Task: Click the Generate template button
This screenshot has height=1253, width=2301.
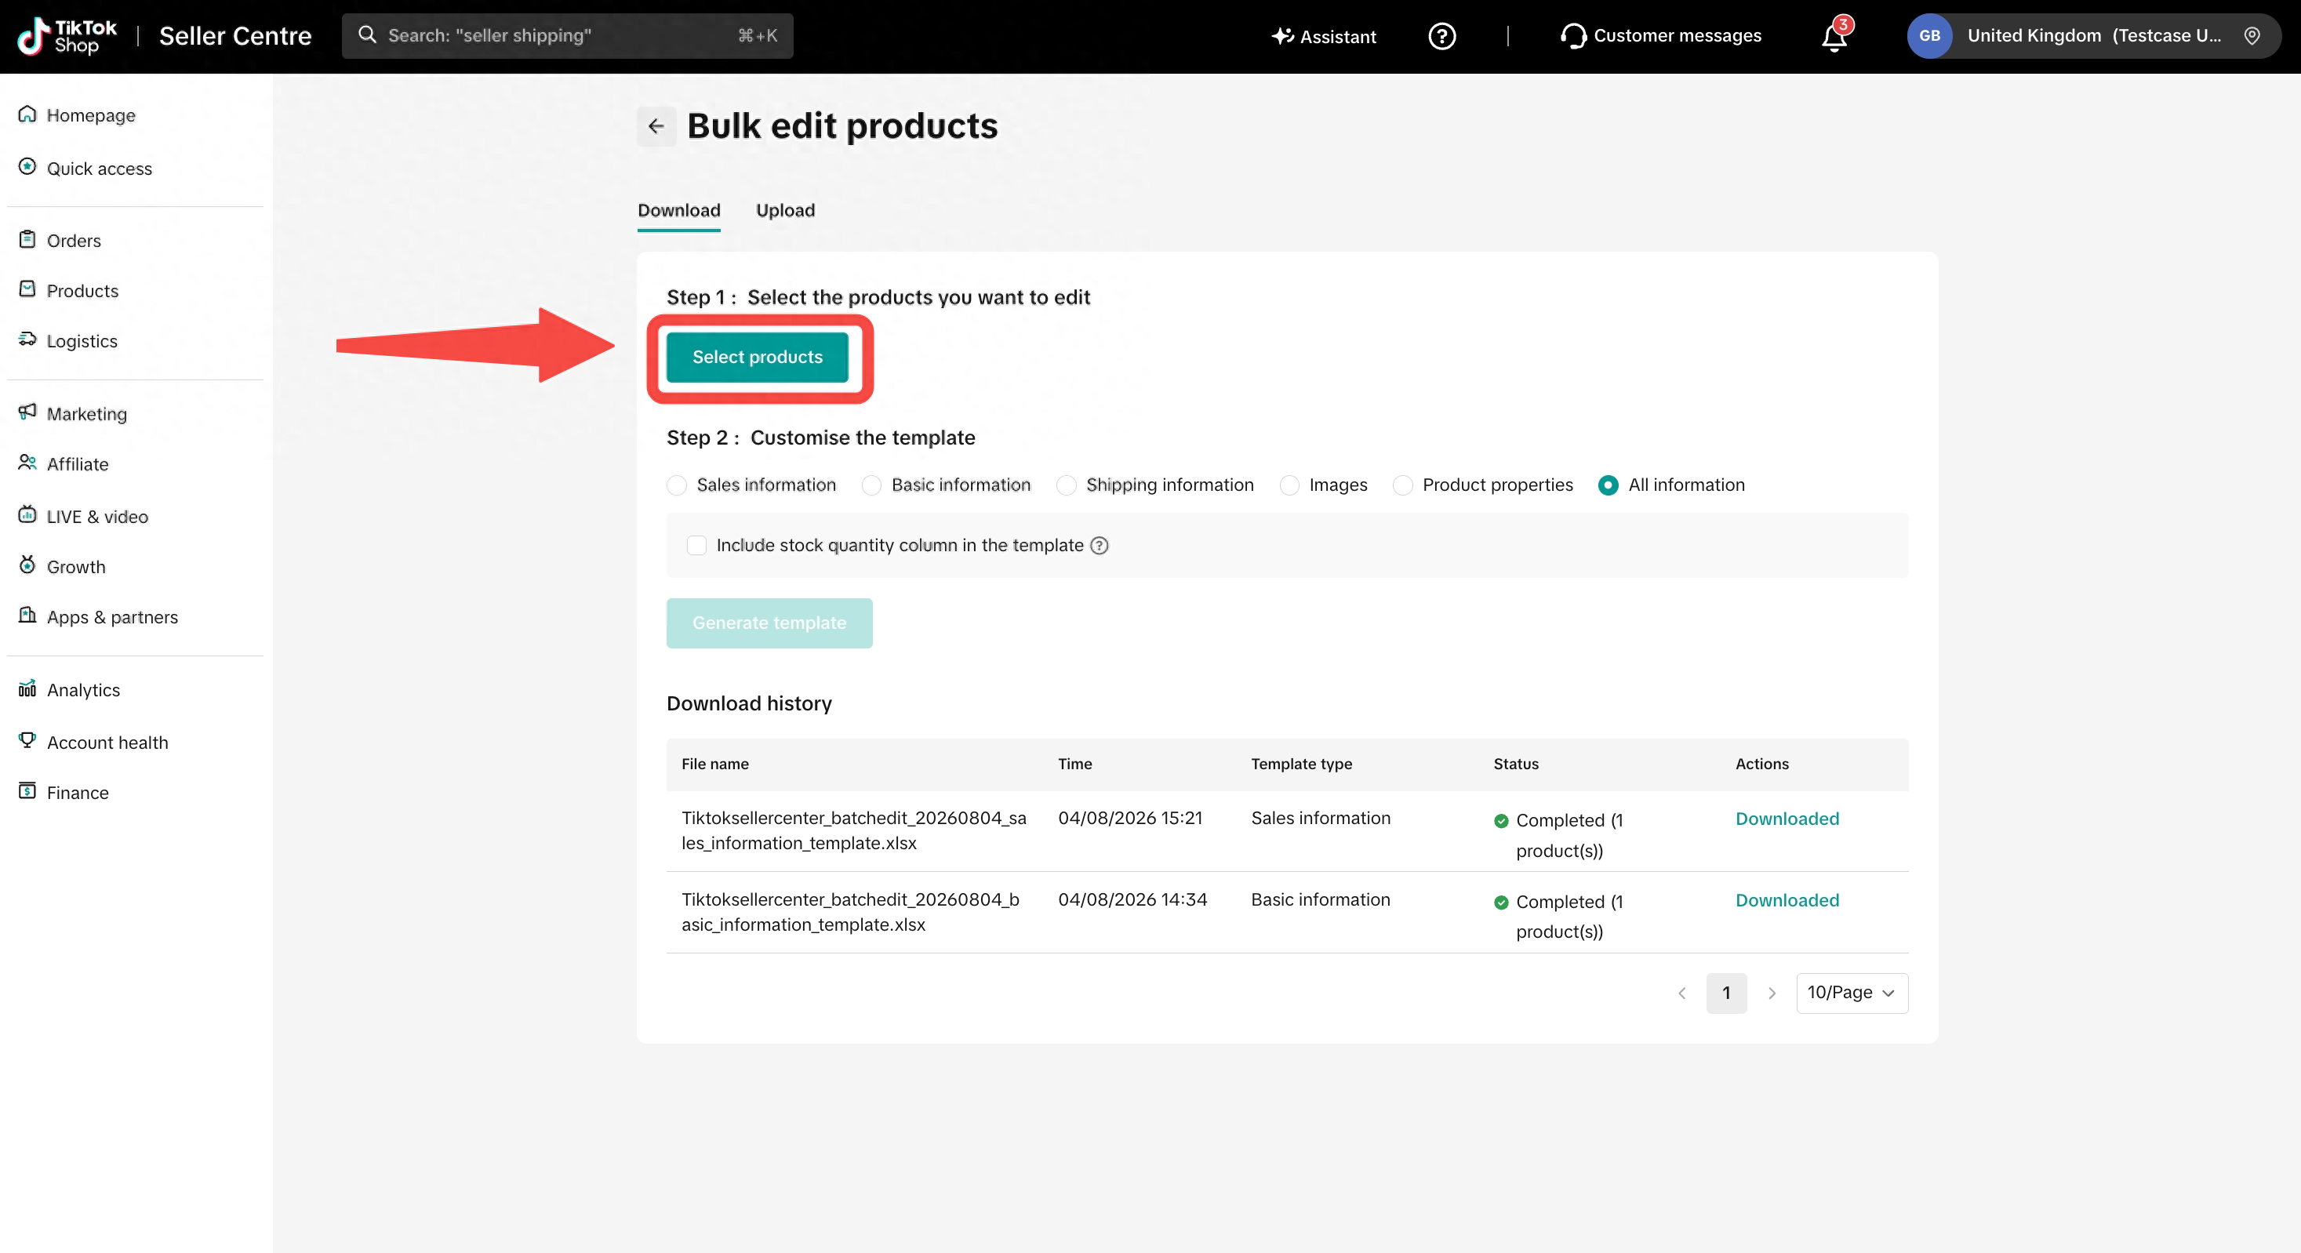Action: tap(769, 623)
